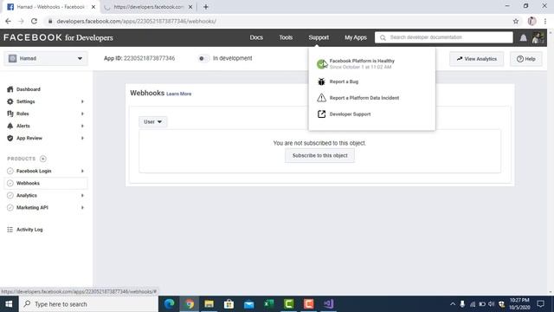Image resolution: width=554 pixels, height=312 pixels.
Task: Open Chrome menu three dots
Action: (545, 21)
